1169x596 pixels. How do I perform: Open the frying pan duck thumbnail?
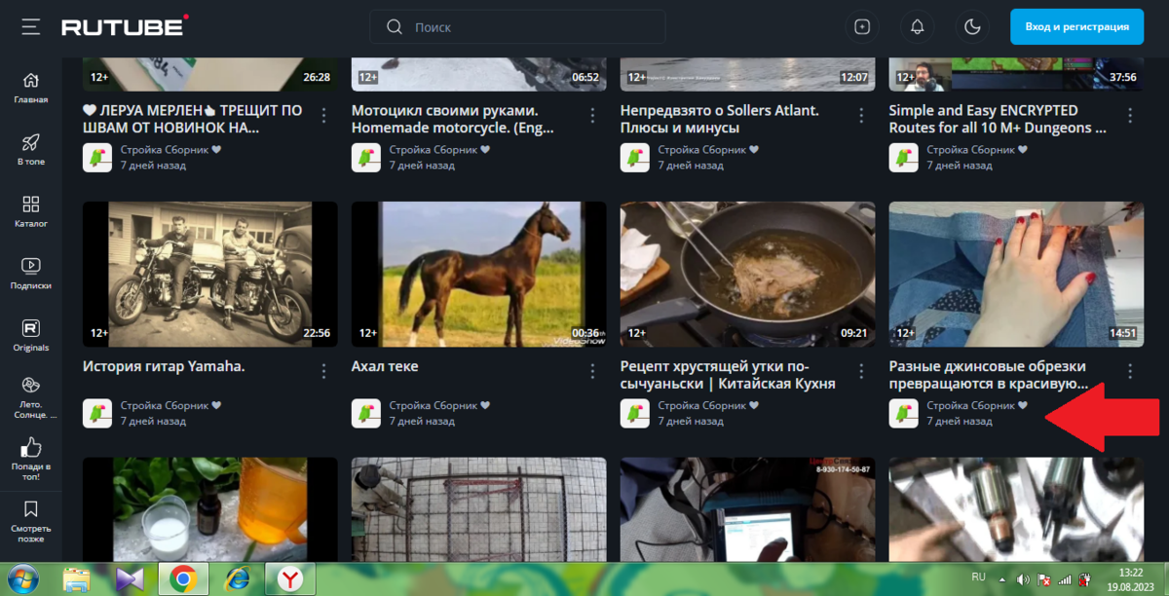[748, 275]
